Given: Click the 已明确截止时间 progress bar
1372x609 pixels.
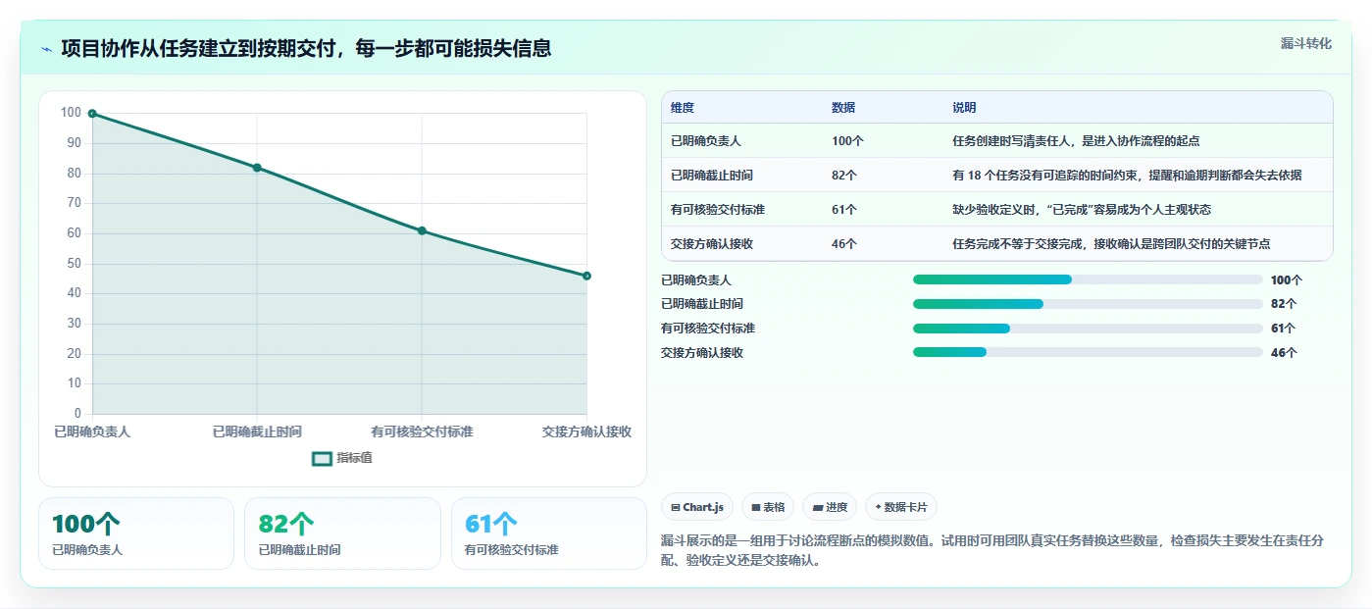Looking at the screenshot, I should coord(1088,304).
